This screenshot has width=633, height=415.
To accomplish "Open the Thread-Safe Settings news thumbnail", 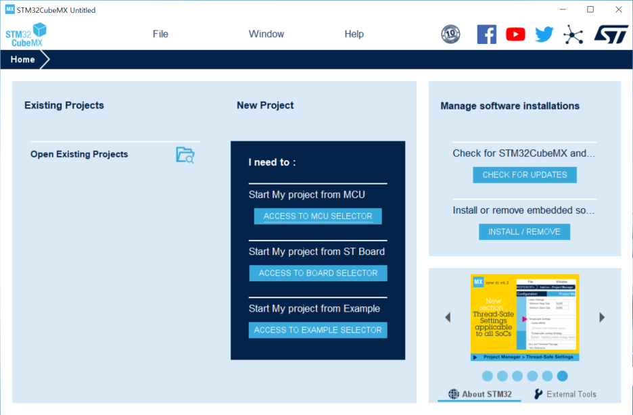I will [525, 318].
